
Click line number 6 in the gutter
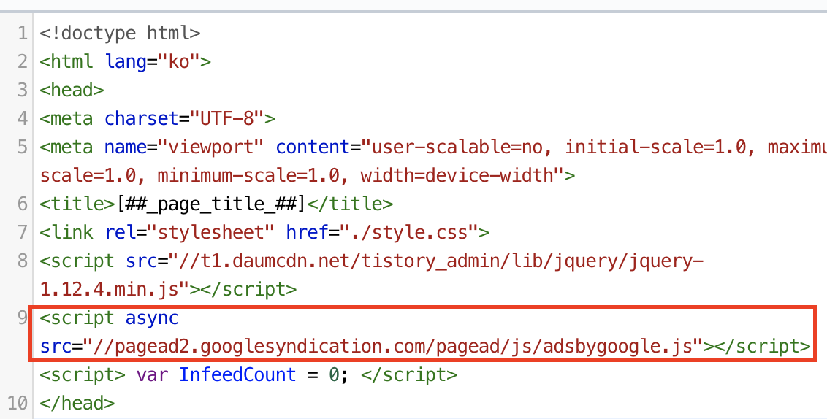point(22,204)
